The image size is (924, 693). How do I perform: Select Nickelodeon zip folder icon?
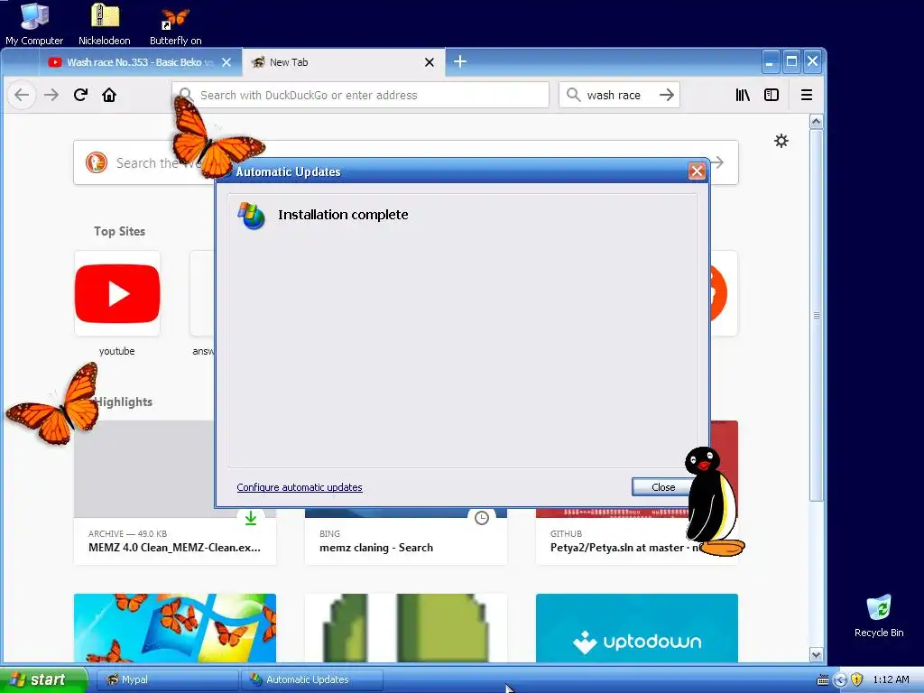click(x=105, y=23)
